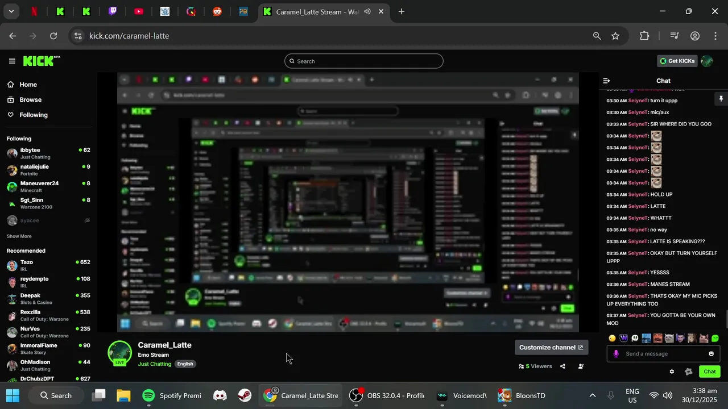Open the emoji picker smiley in message box

(711, 353)
